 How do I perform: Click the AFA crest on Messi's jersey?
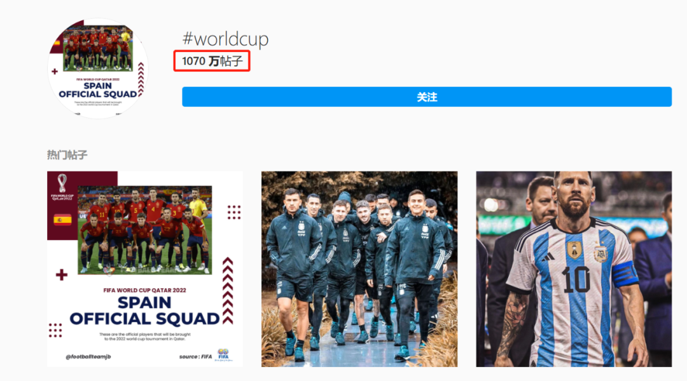pos(600,252)
